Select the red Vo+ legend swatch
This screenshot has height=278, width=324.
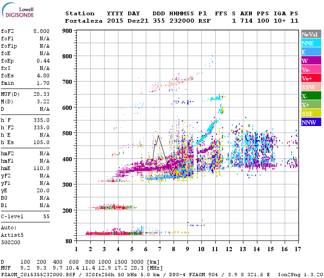pos(311,78)
